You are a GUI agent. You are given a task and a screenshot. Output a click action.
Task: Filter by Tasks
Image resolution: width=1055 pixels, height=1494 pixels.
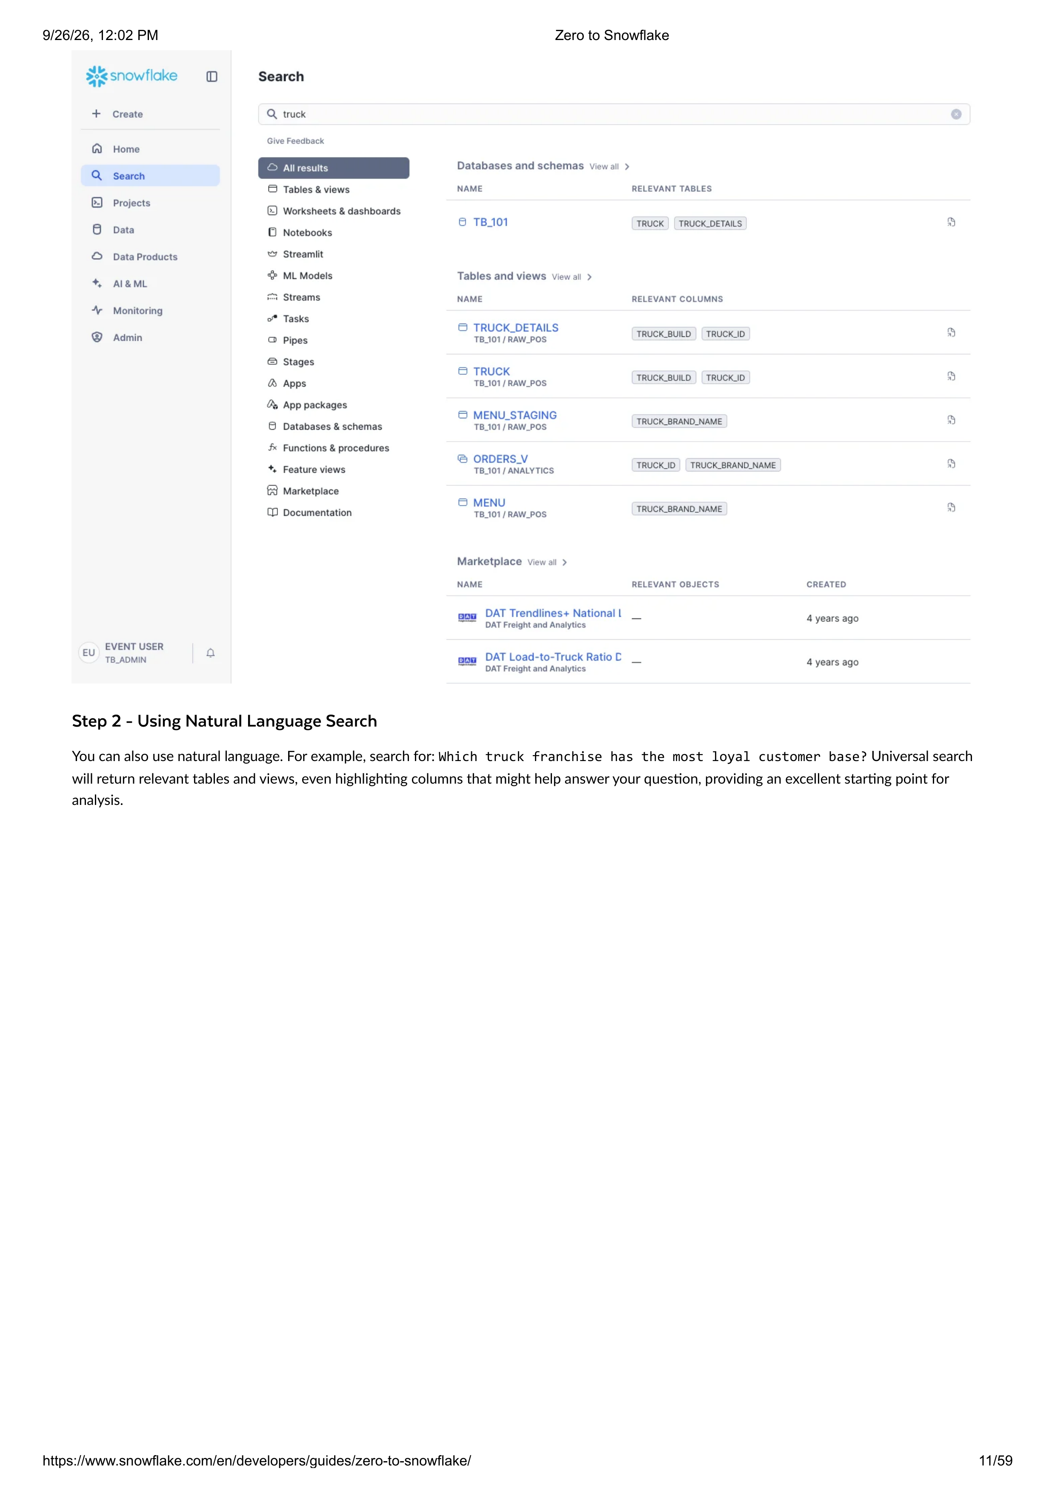point(334,319)
